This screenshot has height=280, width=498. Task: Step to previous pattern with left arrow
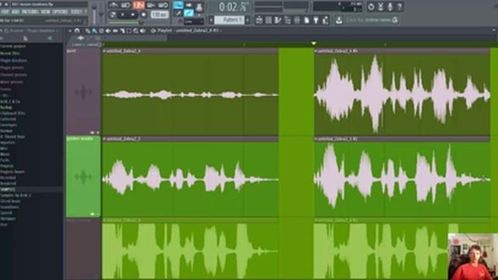[x=211, y=20]
